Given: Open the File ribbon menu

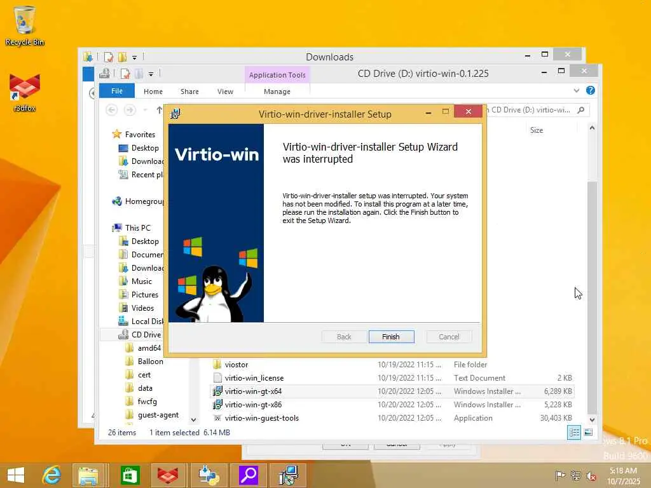Looking at the screenshot, I should (x=117, y=91).
